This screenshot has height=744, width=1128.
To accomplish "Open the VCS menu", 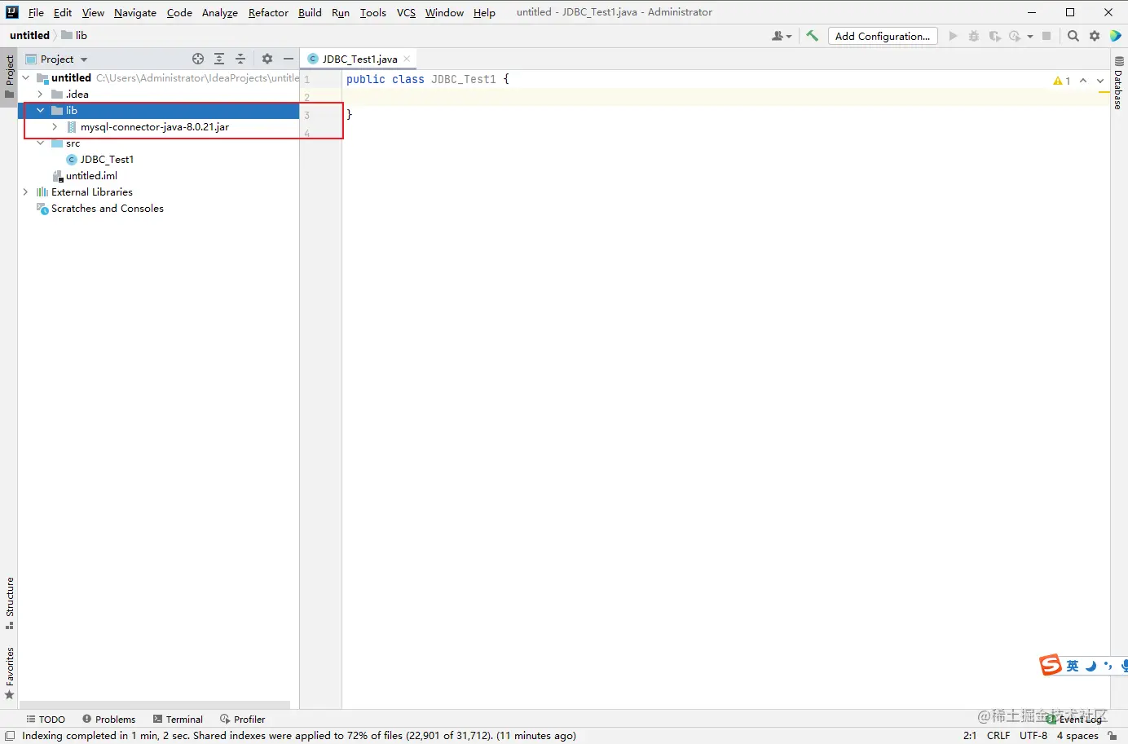I will pyautogui.click(x=406, y=12).
